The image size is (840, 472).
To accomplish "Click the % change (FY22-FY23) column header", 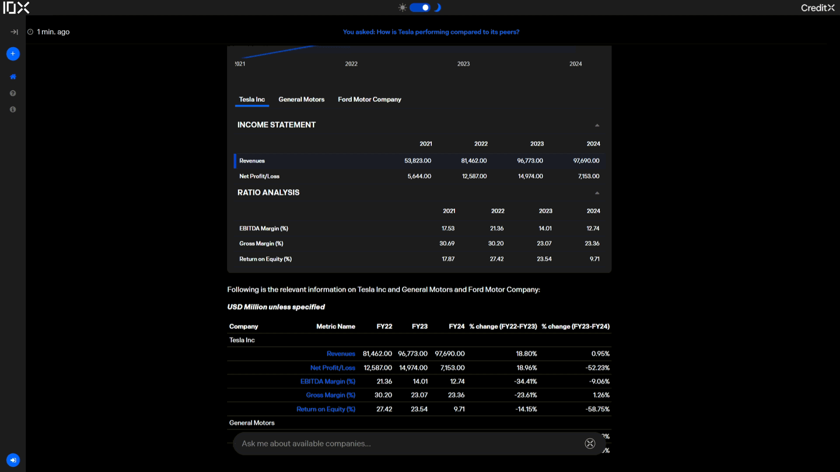I will pyautogui.click(x=503, y=326).
